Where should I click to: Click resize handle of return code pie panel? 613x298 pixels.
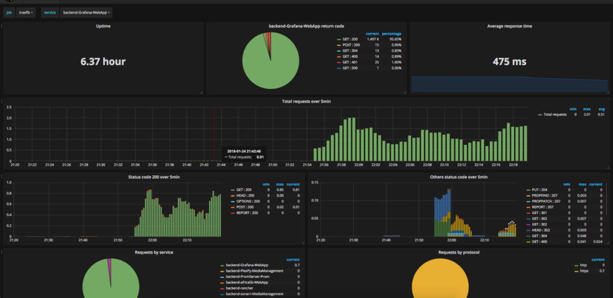[x=405, y=92]
